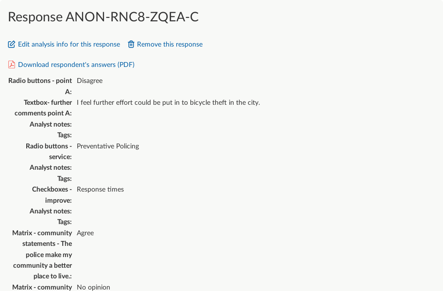The height and width of the screenshot is (291, 443).
Task: Click the Agree matrix answer
Action: (85, 233)
